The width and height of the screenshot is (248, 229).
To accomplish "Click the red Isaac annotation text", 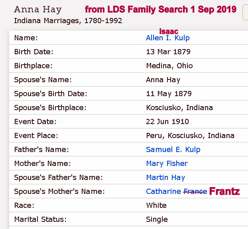I will tap(169, 31).
